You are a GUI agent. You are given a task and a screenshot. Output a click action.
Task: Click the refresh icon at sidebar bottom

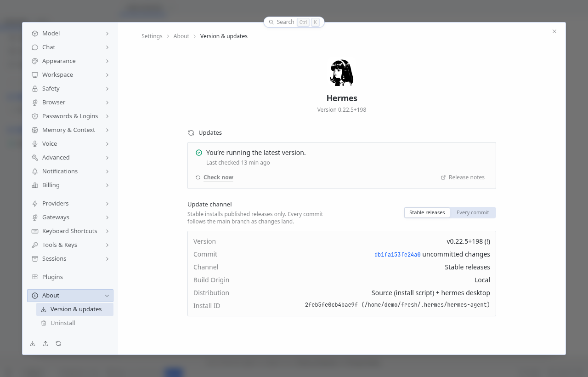tap(58, 343)
